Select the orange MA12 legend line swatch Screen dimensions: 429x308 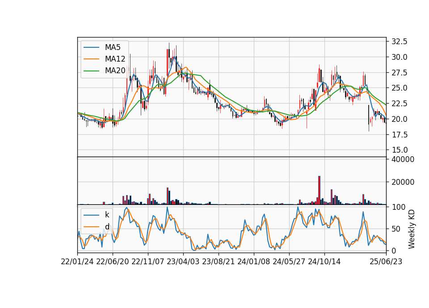pyautogui.click(x=91, y=59)
